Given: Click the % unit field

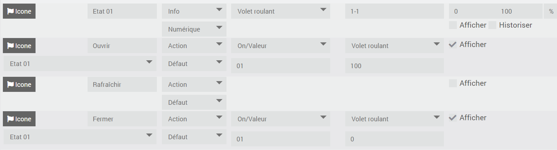Looking at the screenshot, I should pyautogui.click(x=551, y=11).
